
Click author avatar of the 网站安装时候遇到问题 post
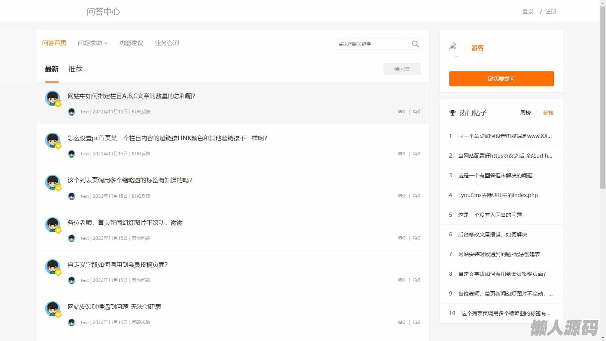coord(53,309)
